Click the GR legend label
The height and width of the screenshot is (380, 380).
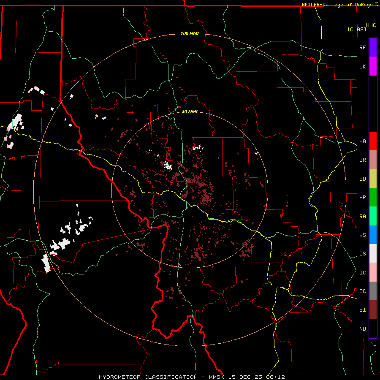(362, 160)
